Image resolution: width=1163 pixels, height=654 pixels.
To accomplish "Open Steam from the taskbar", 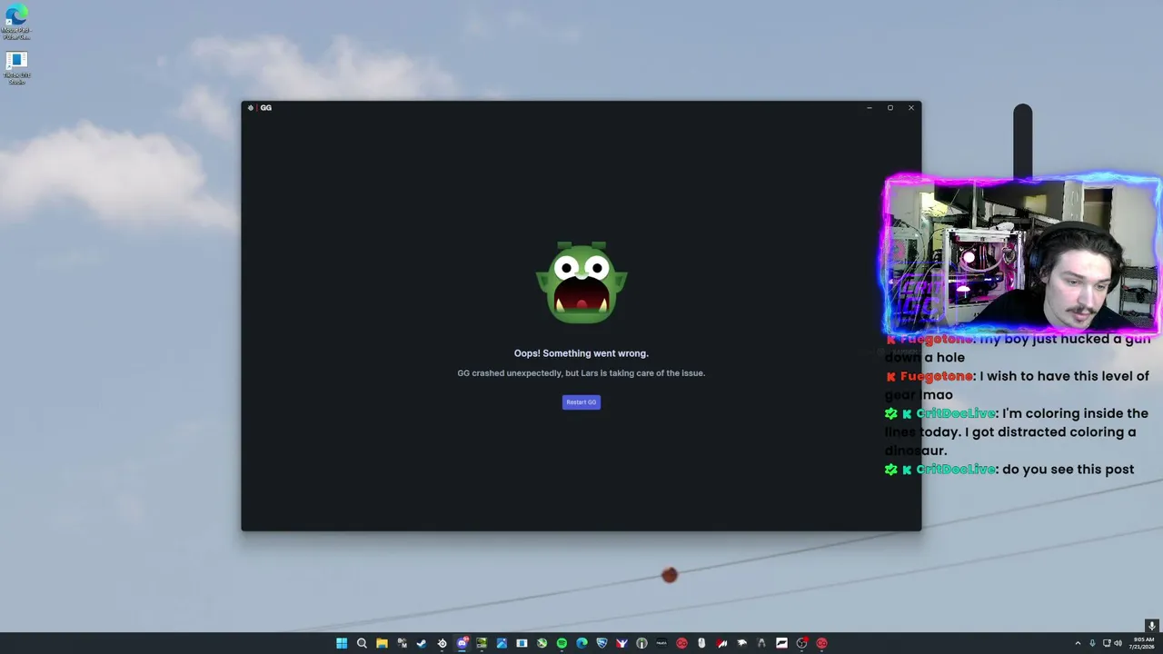I will (422, 643).
